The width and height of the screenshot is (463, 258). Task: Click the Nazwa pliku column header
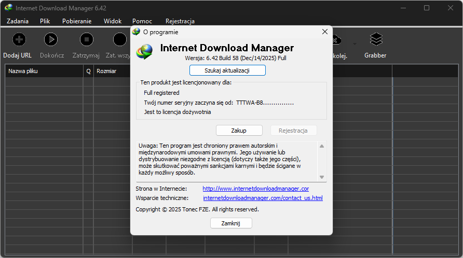coord(44,71)
